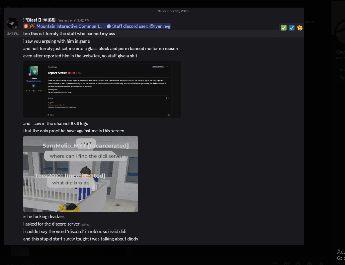This screenshot has height=265, width=345.
Task: Open Blast's profile avatar
Action: pos(13,23)
